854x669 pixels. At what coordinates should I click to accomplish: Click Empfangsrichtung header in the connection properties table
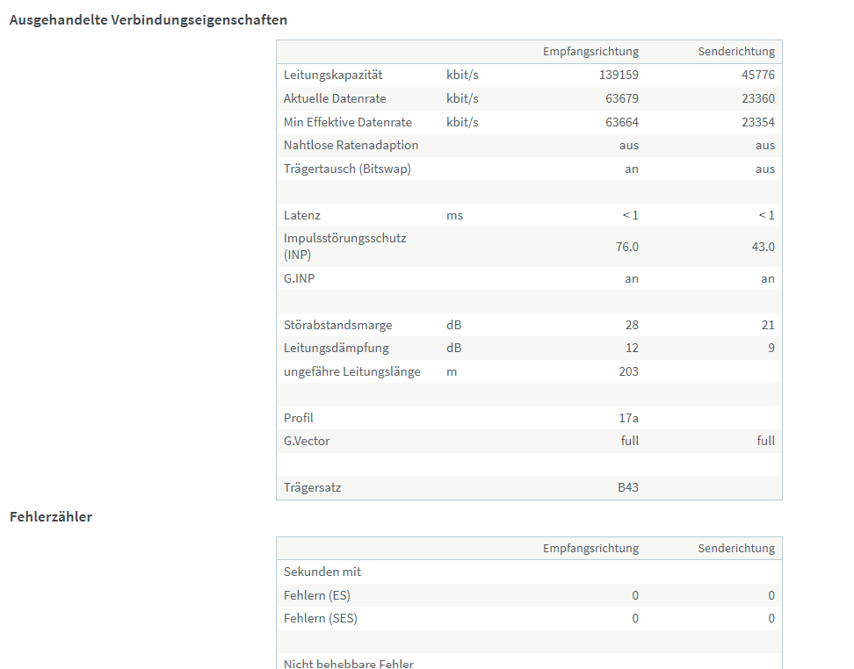590,52
